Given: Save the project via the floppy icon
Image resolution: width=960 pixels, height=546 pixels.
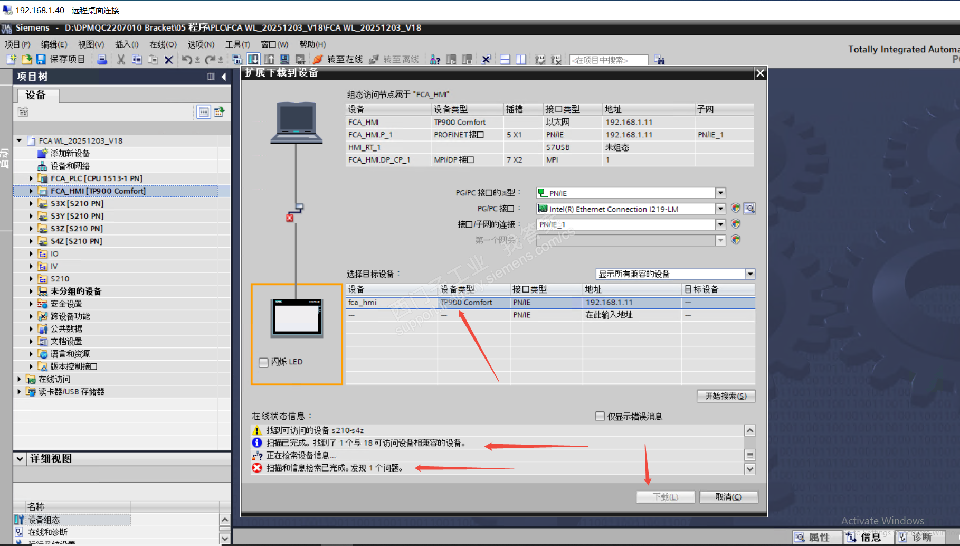Looking at the screenshot, I should click(41, 60).
